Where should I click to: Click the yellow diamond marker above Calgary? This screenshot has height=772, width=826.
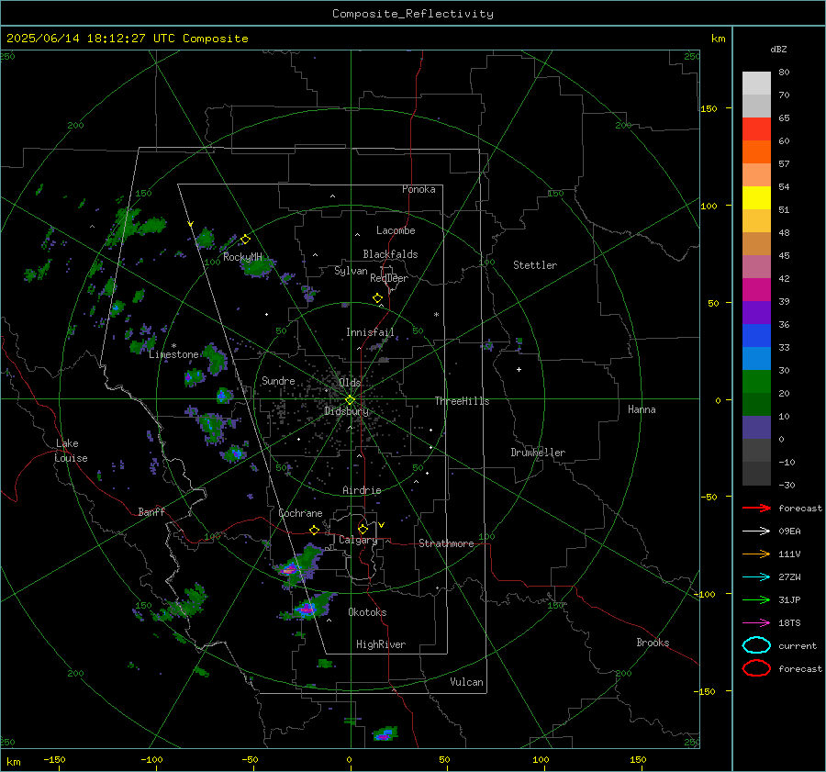point(363,529)
